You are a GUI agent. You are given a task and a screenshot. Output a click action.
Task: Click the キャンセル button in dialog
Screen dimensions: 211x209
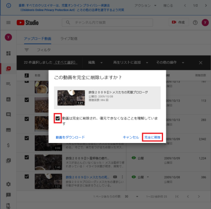131,137
